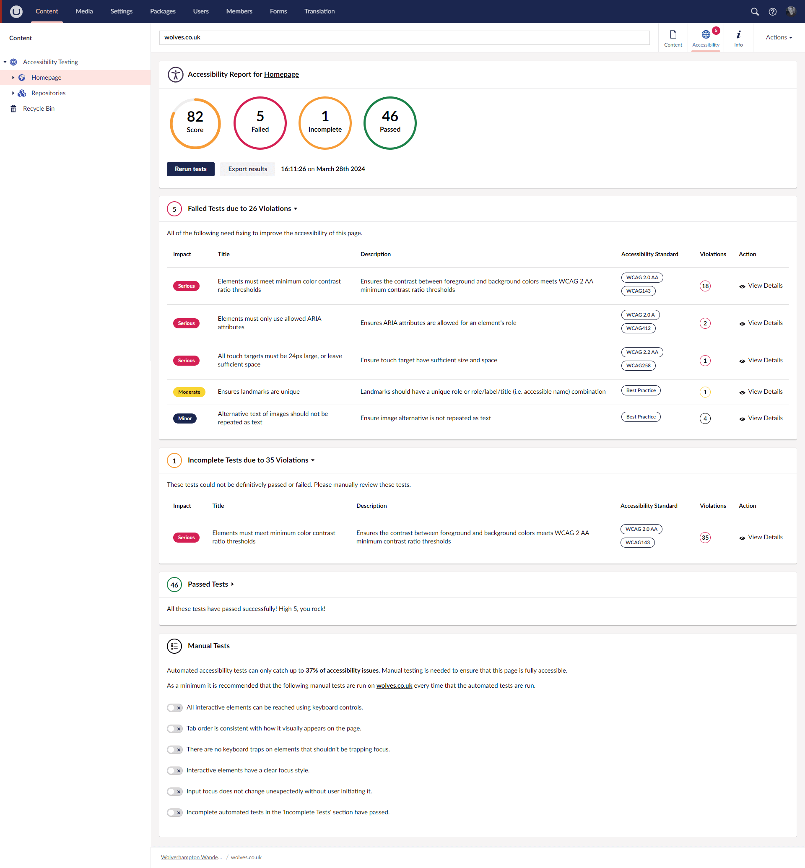The image size is (805, 868).
Task: Toggle keyboard controls manual test switch
Action: click(x=174, y=707)
